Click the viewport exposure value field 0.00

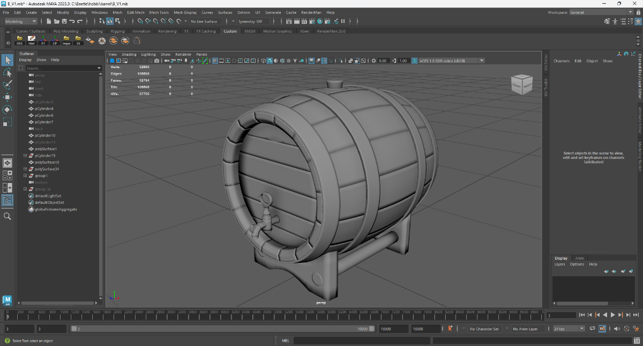tap(383, 61)
